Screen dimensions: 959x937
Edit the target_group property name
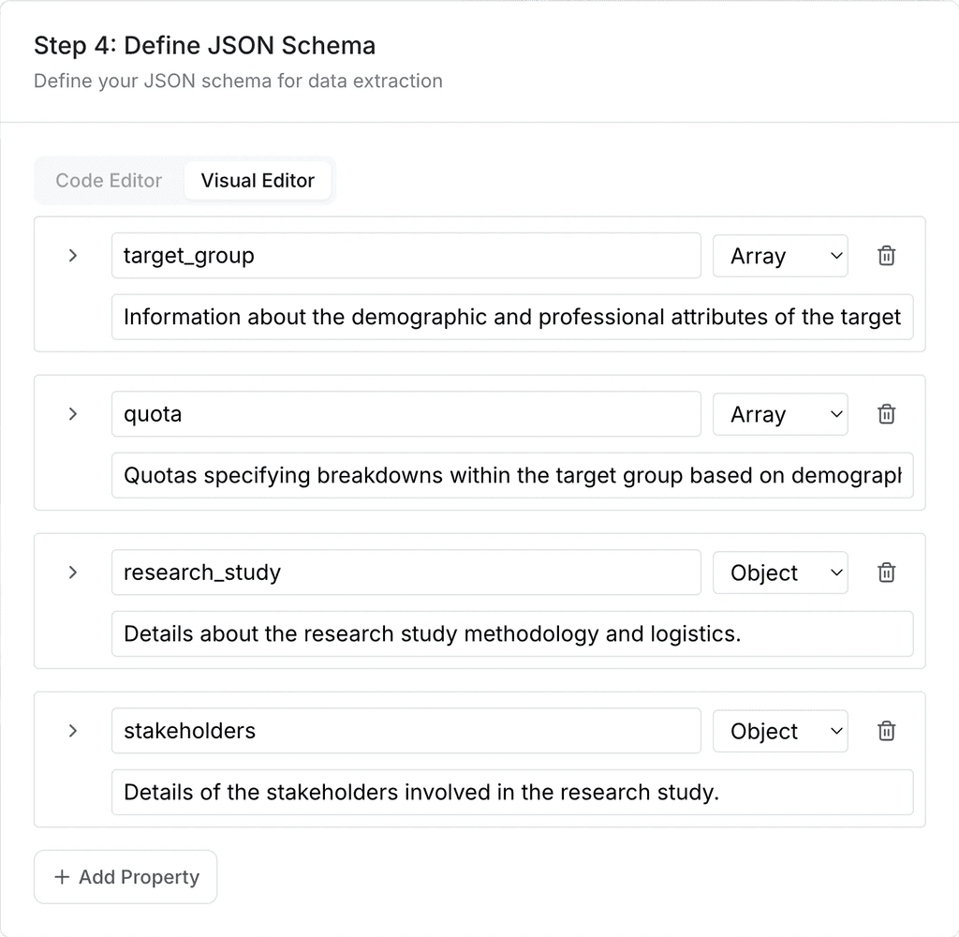pos(406,255)
